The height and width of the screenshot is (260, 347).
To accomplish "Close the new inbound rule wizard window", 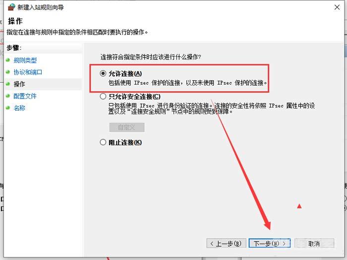I will pyautogui.click(x=337, y=7).
